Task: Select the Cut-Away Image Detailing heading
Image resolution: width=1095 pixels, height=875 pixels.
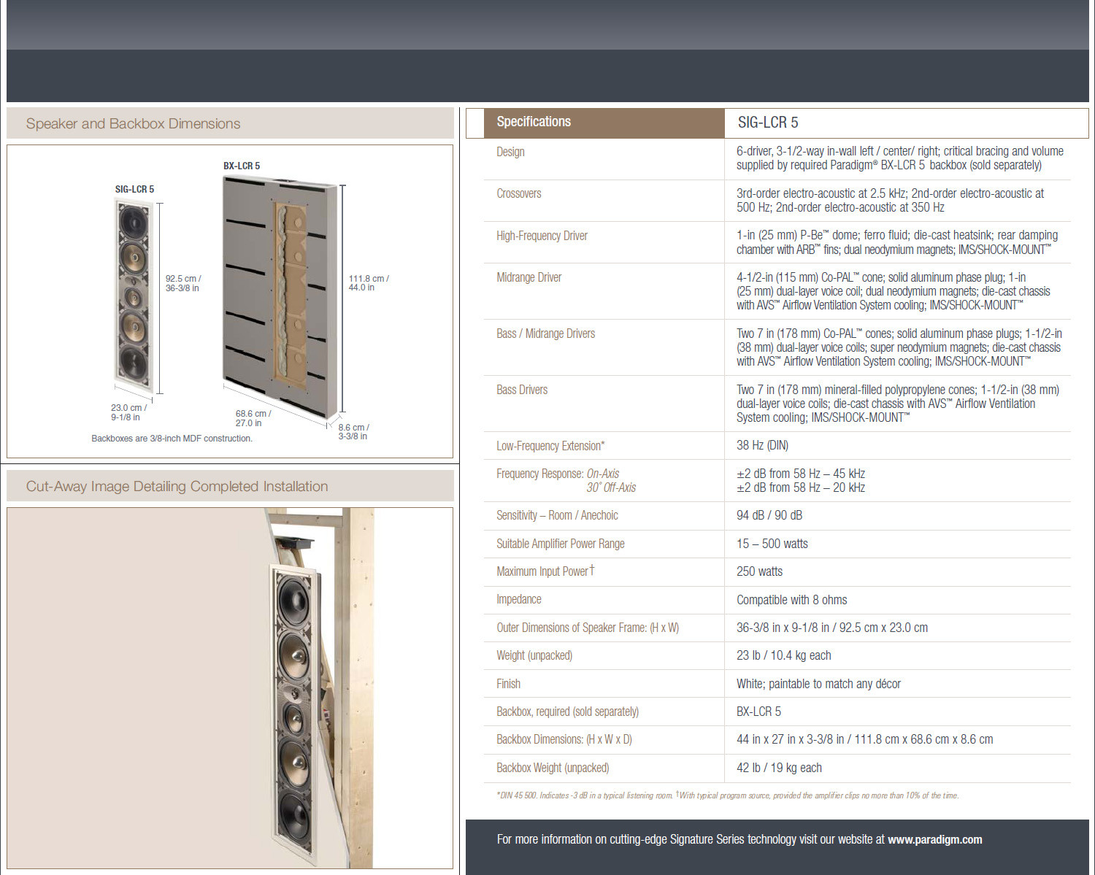Action: pos(177,486)
